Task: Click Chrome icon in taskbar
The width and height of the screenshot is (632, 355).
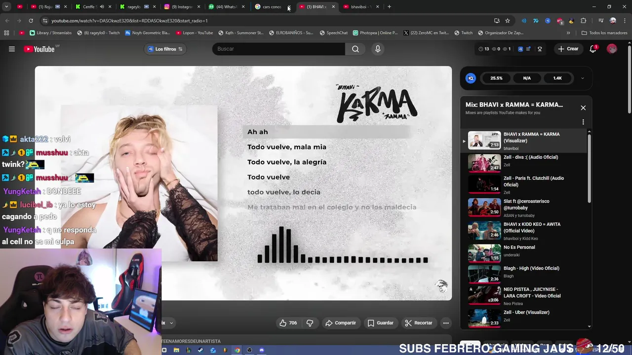Action: (x=237, y=350)
